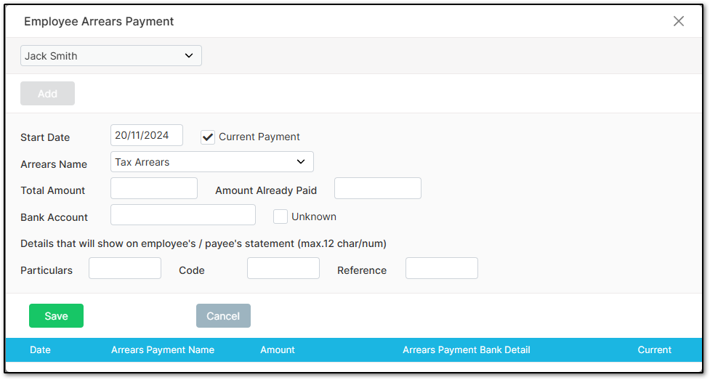This screenshot has width=710, height=380.
Task: Select the Reference input field
Action: pyautogui.click(x=442, y=268)
